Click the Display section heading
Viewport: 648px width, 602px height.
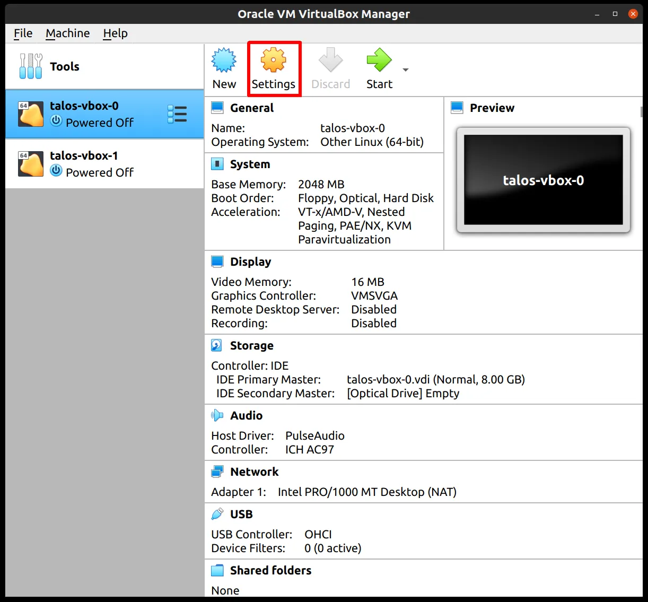250,262
